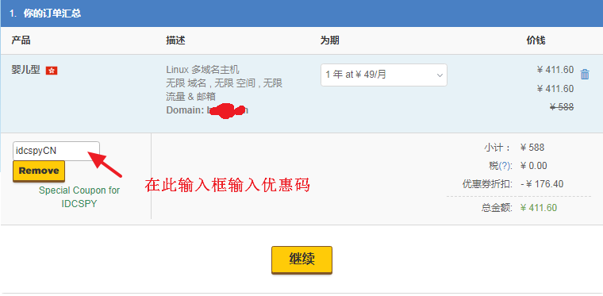603x296 pixels.
Task: Click the Special Coupon for IDCSPY text
Action: coord(79,198)
